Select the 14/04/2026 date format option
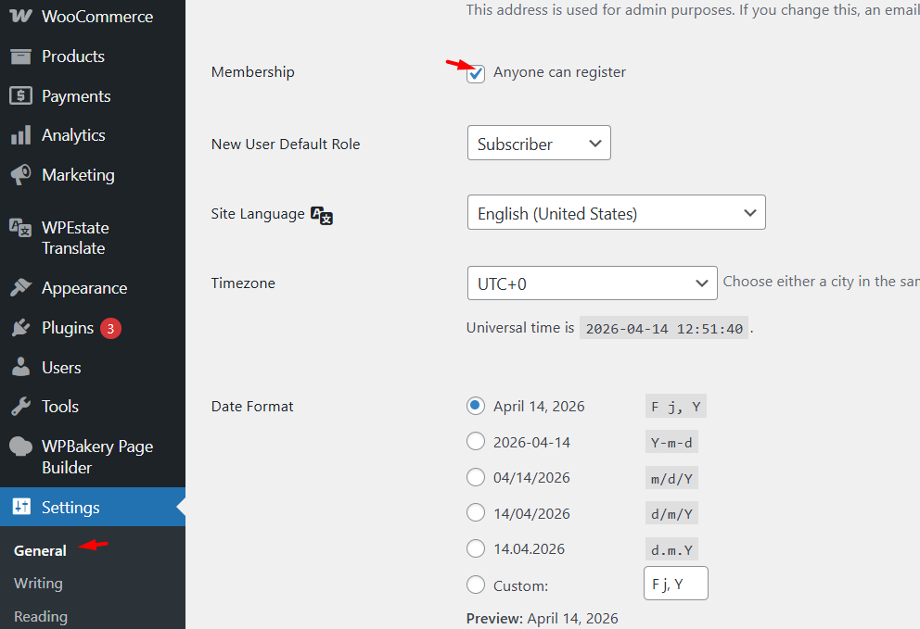The image size is (920, 629). (x=476, y=513)
